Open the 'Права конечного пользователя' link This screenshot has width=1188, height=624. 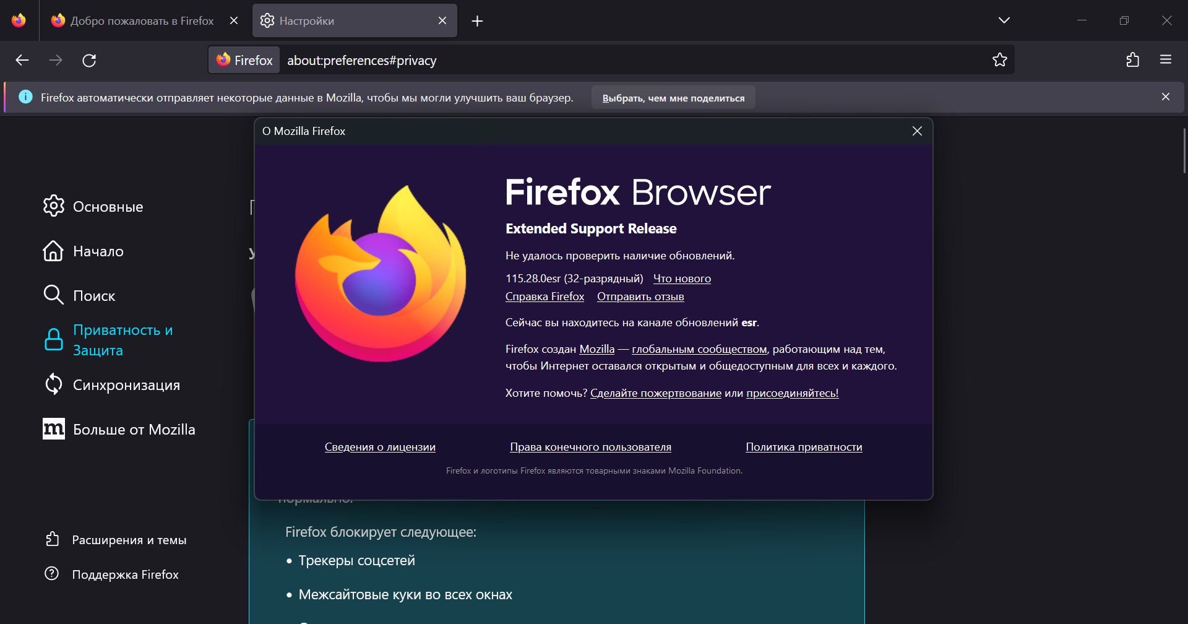tap(590, 447)
